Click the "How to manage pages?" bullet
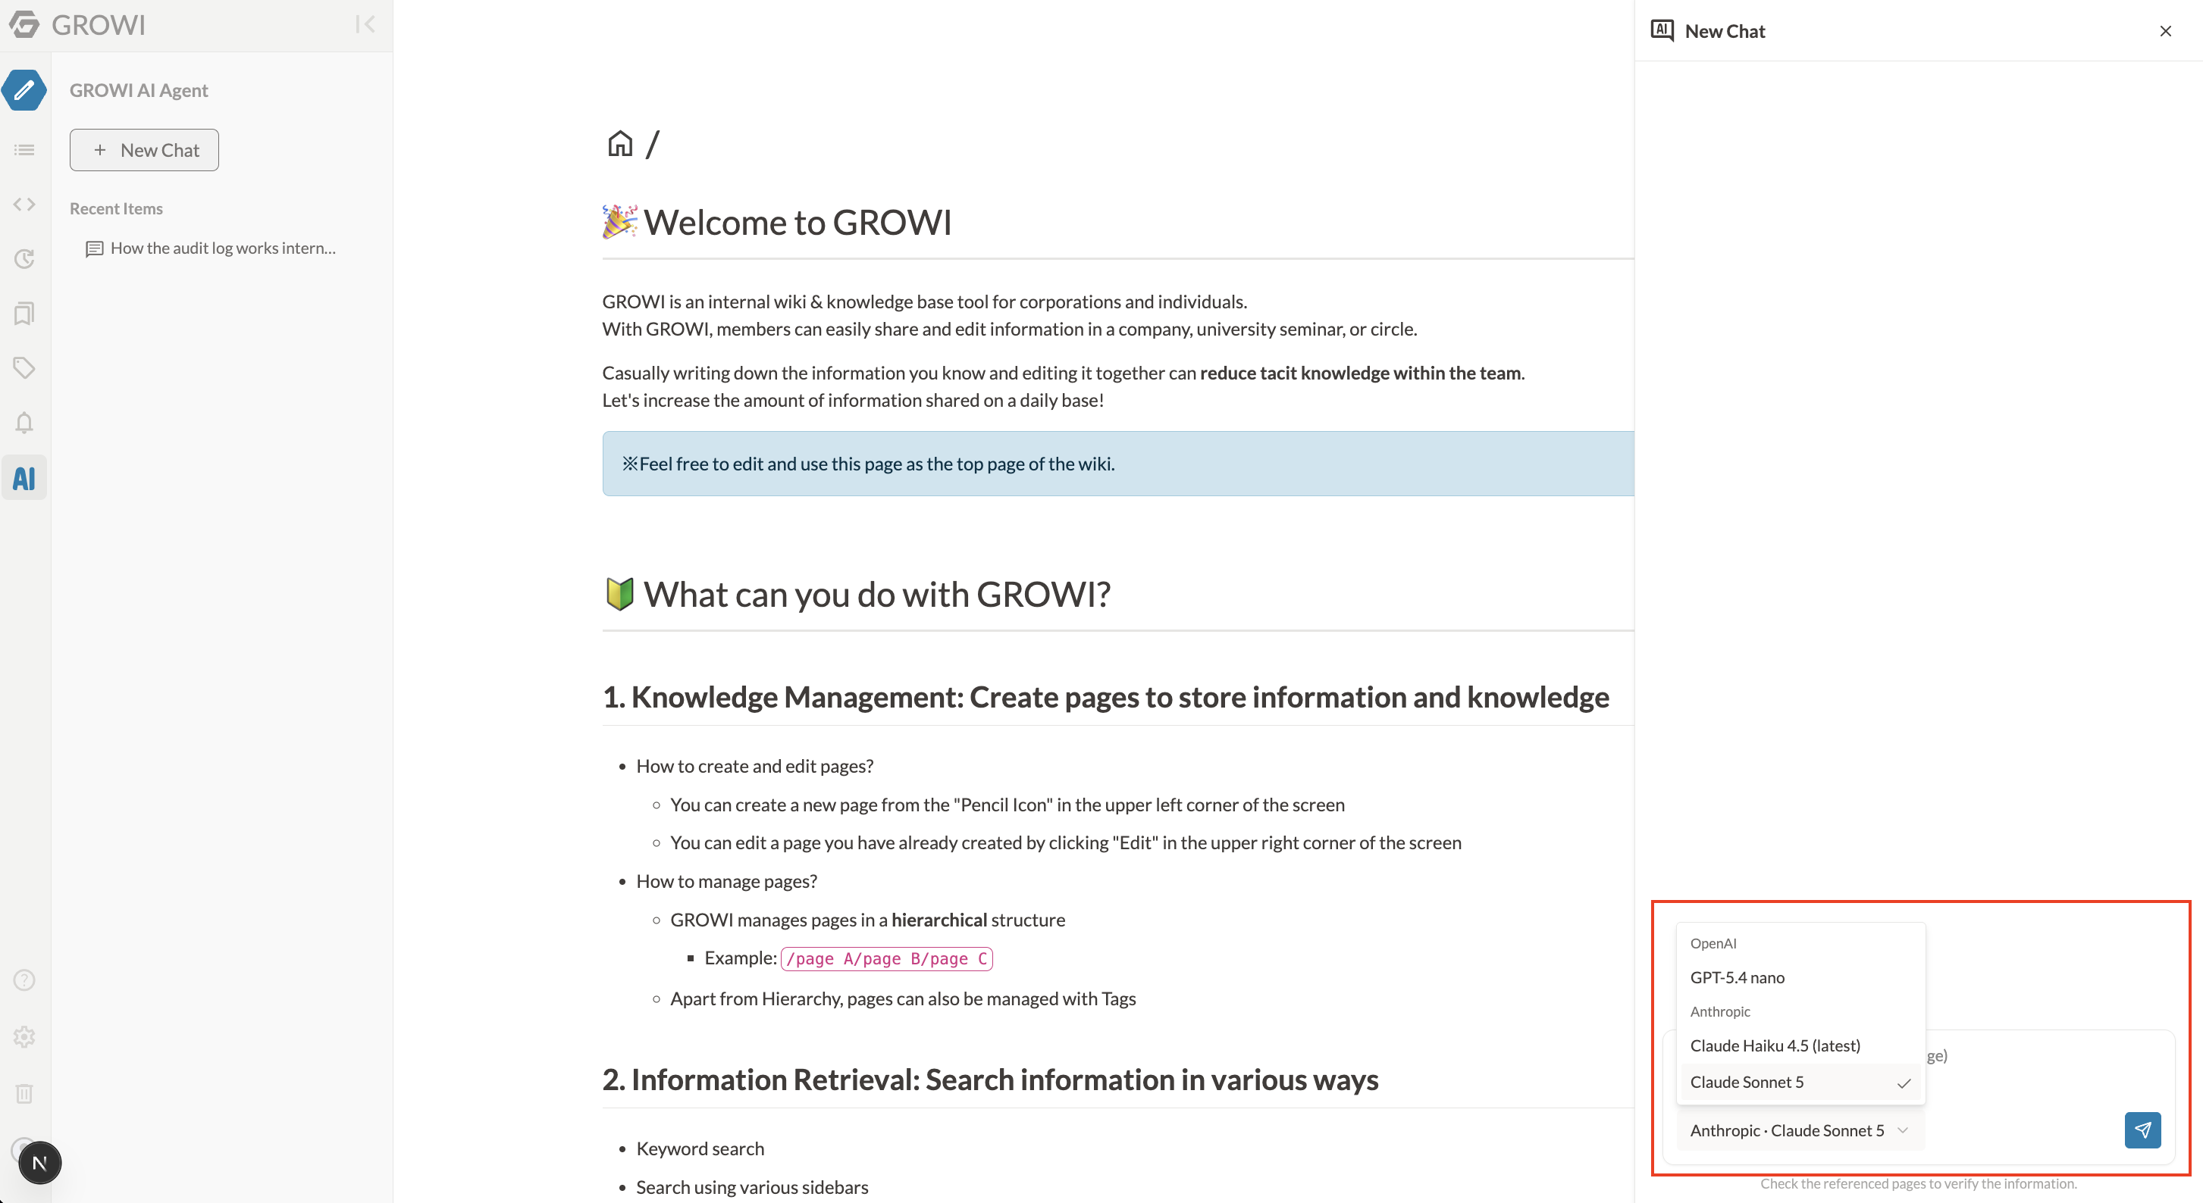 (x=727, y=881)
